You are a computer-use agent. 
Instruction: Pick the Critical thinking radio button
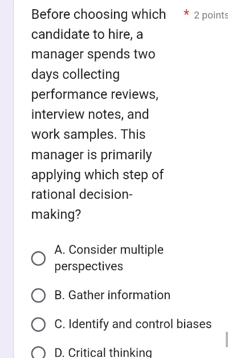38,352
